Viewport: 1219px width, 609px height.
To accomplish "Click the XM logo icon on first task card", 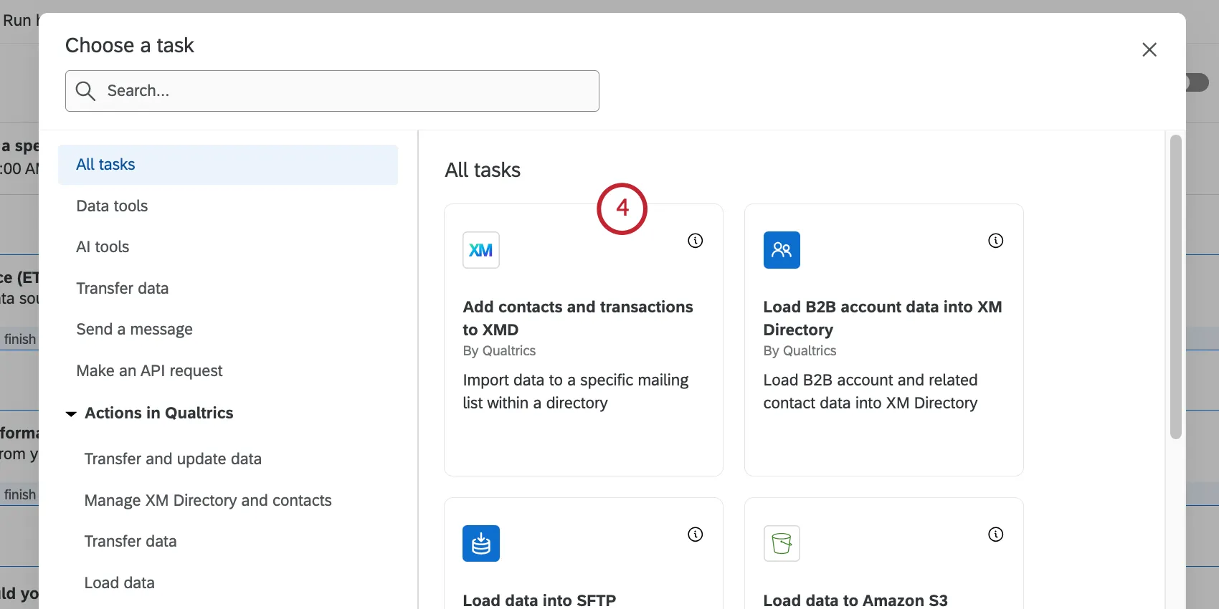I will coord(480,250).
